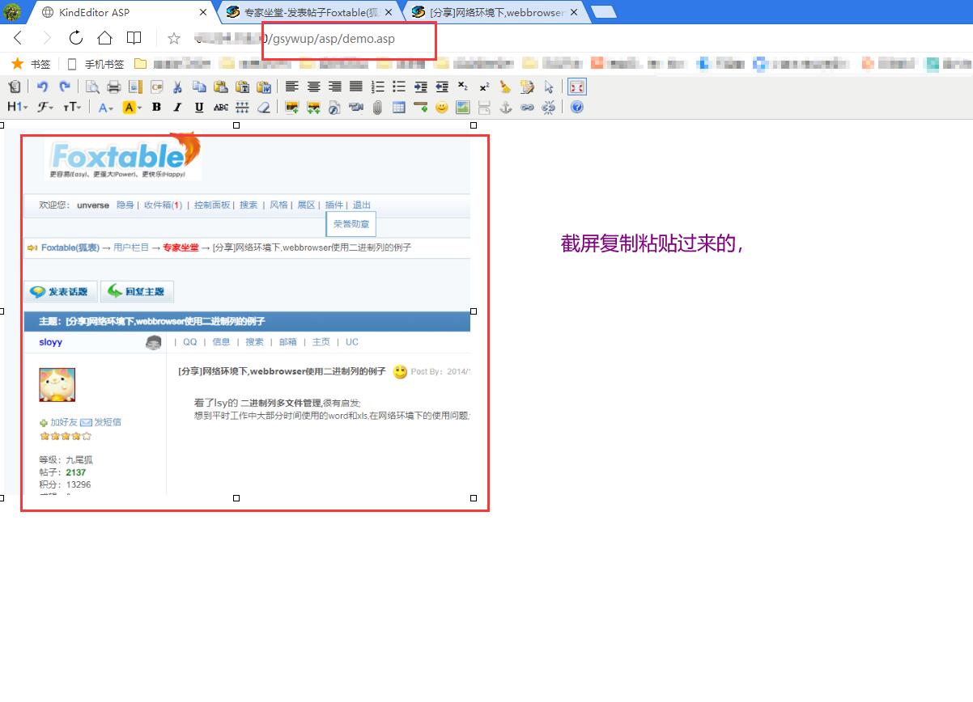Insert an anchor
Image resolution: width=973 pixels, height=702 pixels.
click(505, 107)
